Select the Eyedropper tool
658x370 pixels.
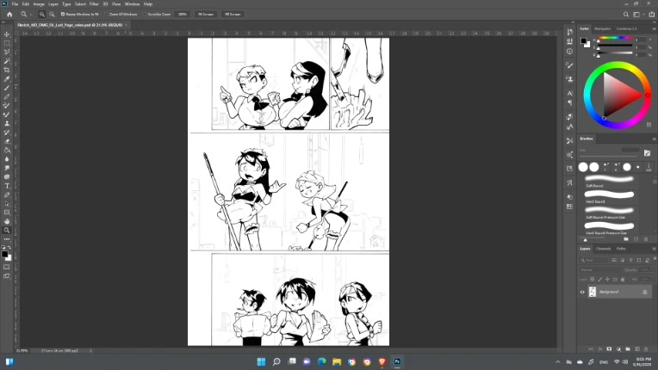(7, 79)
